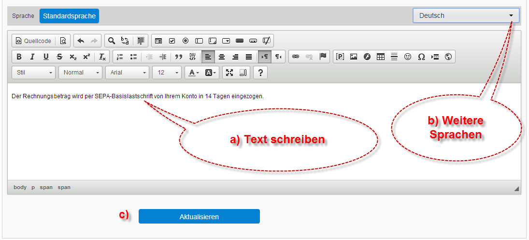Insert a textarea element
The image size is (529, 240).
(x=213, y=41)
